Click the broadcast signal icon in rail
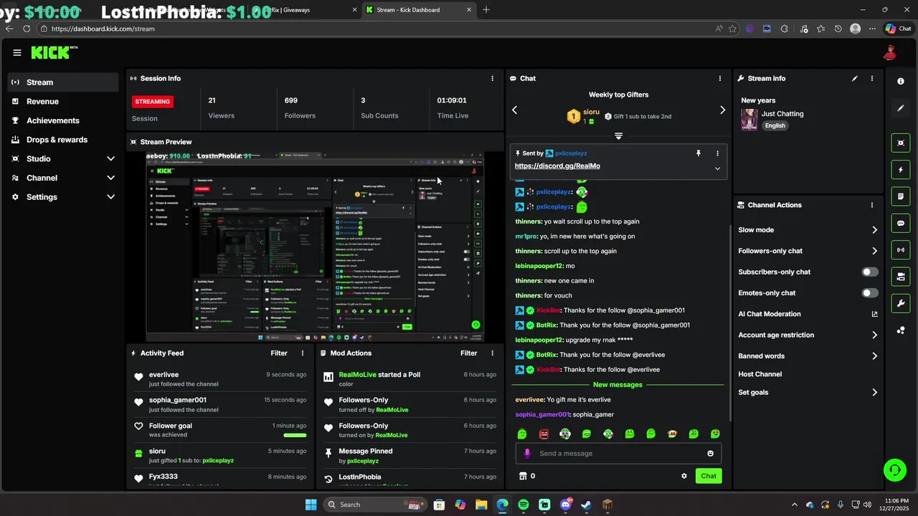Image resolution: width=918 pixels, height=516 pixels. [x=901, y=249]
